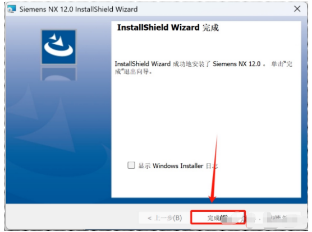Click the installer icon in the title bar
This screenshot has height=232, width=312.
12,9
